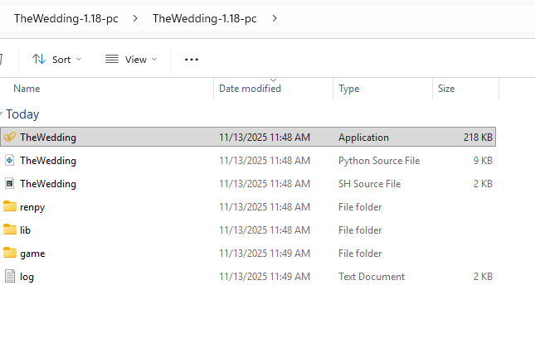Click the TheWedding application icon
Image resolution: width=535 pixels, height=348 pixels.
10,138
